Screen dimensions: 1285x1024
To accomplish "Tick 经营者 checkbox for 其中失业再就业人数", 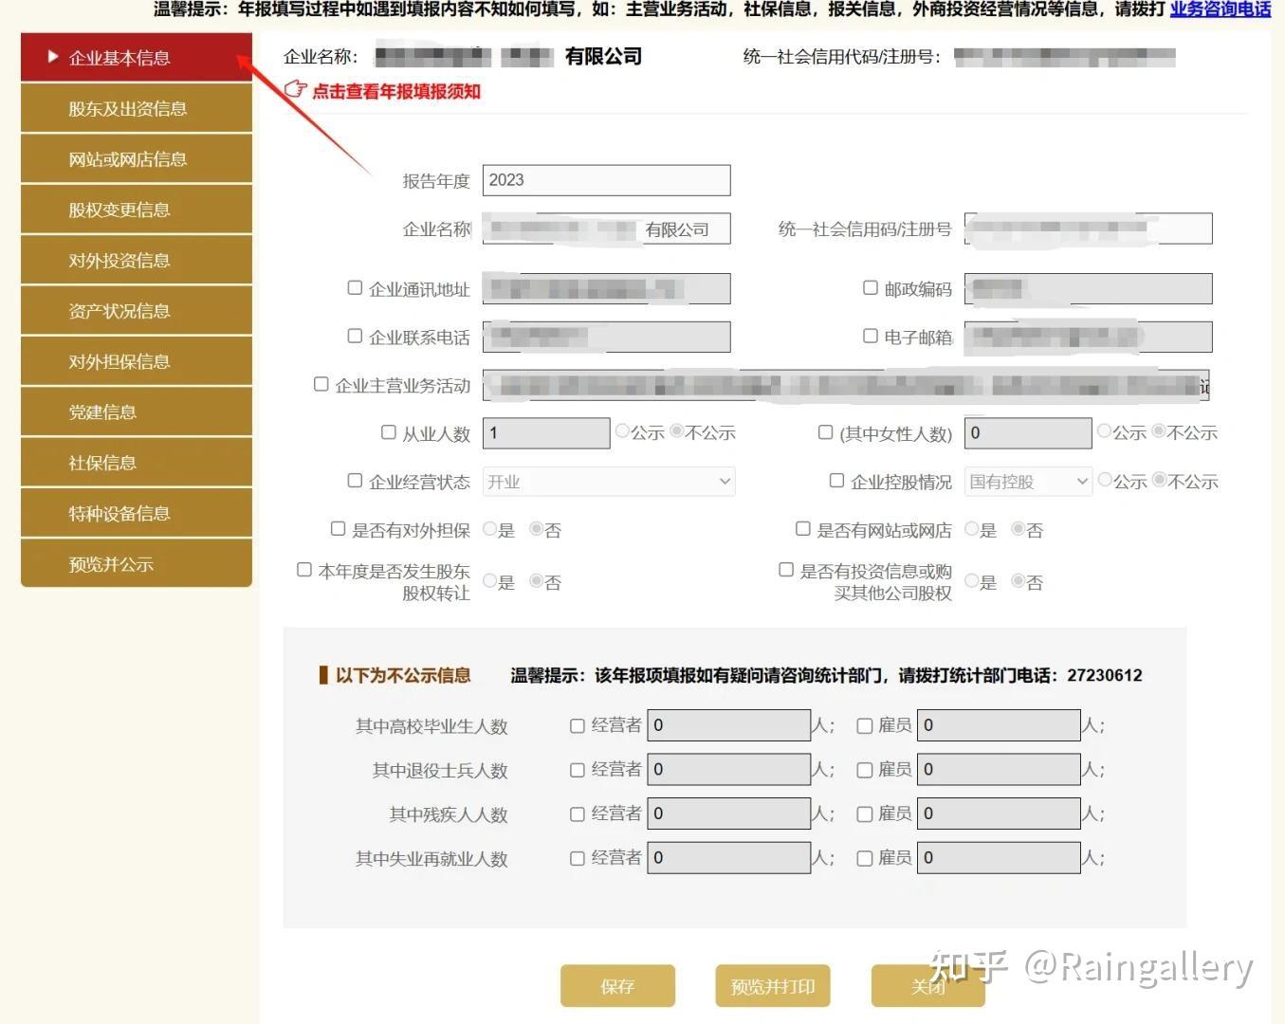I will [x=577, y=858].
